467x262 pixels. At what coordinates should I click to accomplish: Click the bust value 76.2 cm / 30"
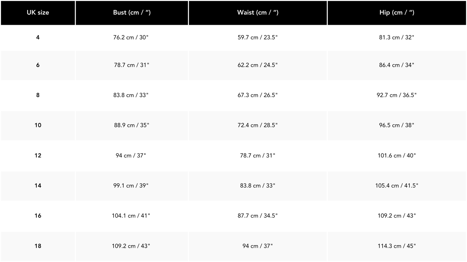click(x=131, y=38)
